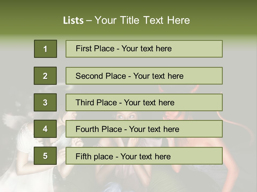257x192 pixels.
Task: Select the Third Place text bar
Action: point(144,102)
